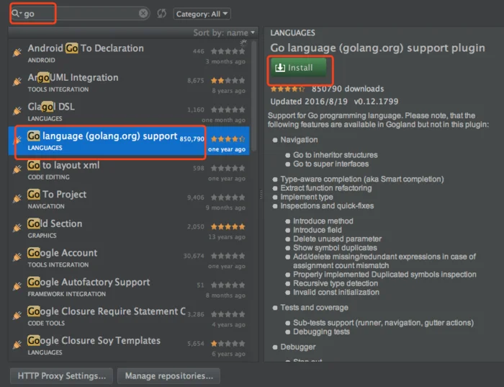
Task: Open HTTP Proxy Settings
Action: (61, 375)
